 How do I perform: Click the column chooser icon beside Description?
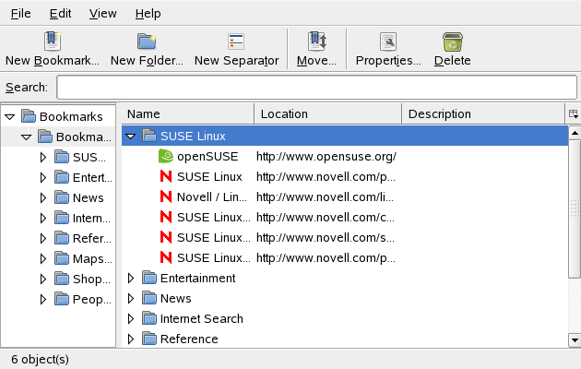[573, 114]
